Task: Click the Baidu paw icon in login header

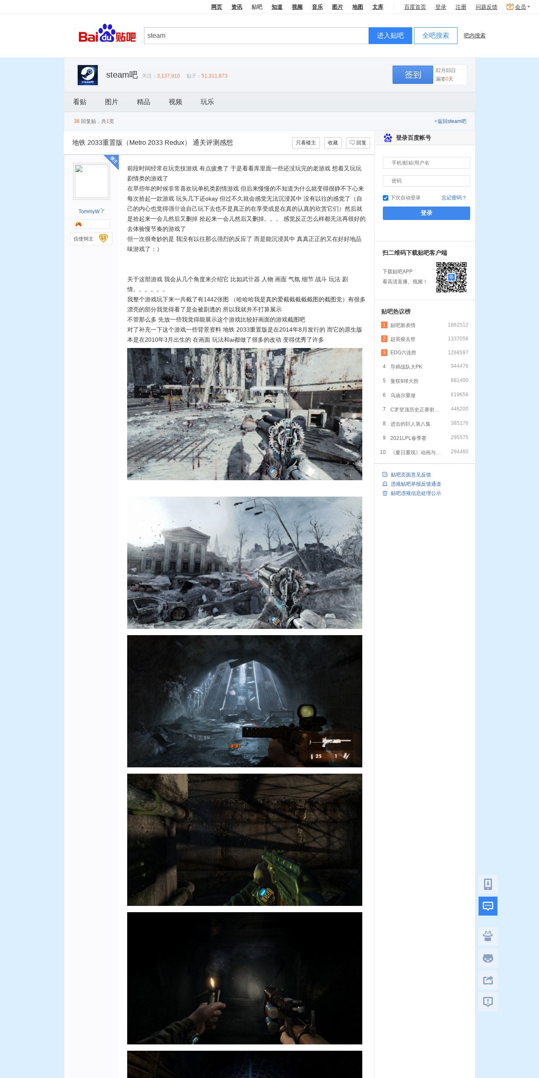Action: click(x=388, y=138)
